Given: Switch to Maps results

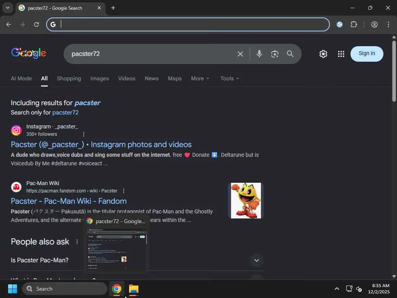Looking at the screenshot, I should [x=175, y=78].
